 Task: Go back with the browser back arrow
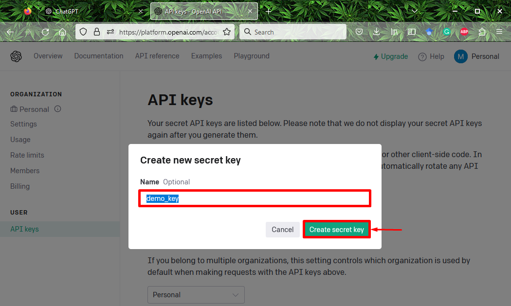[10, 32]
